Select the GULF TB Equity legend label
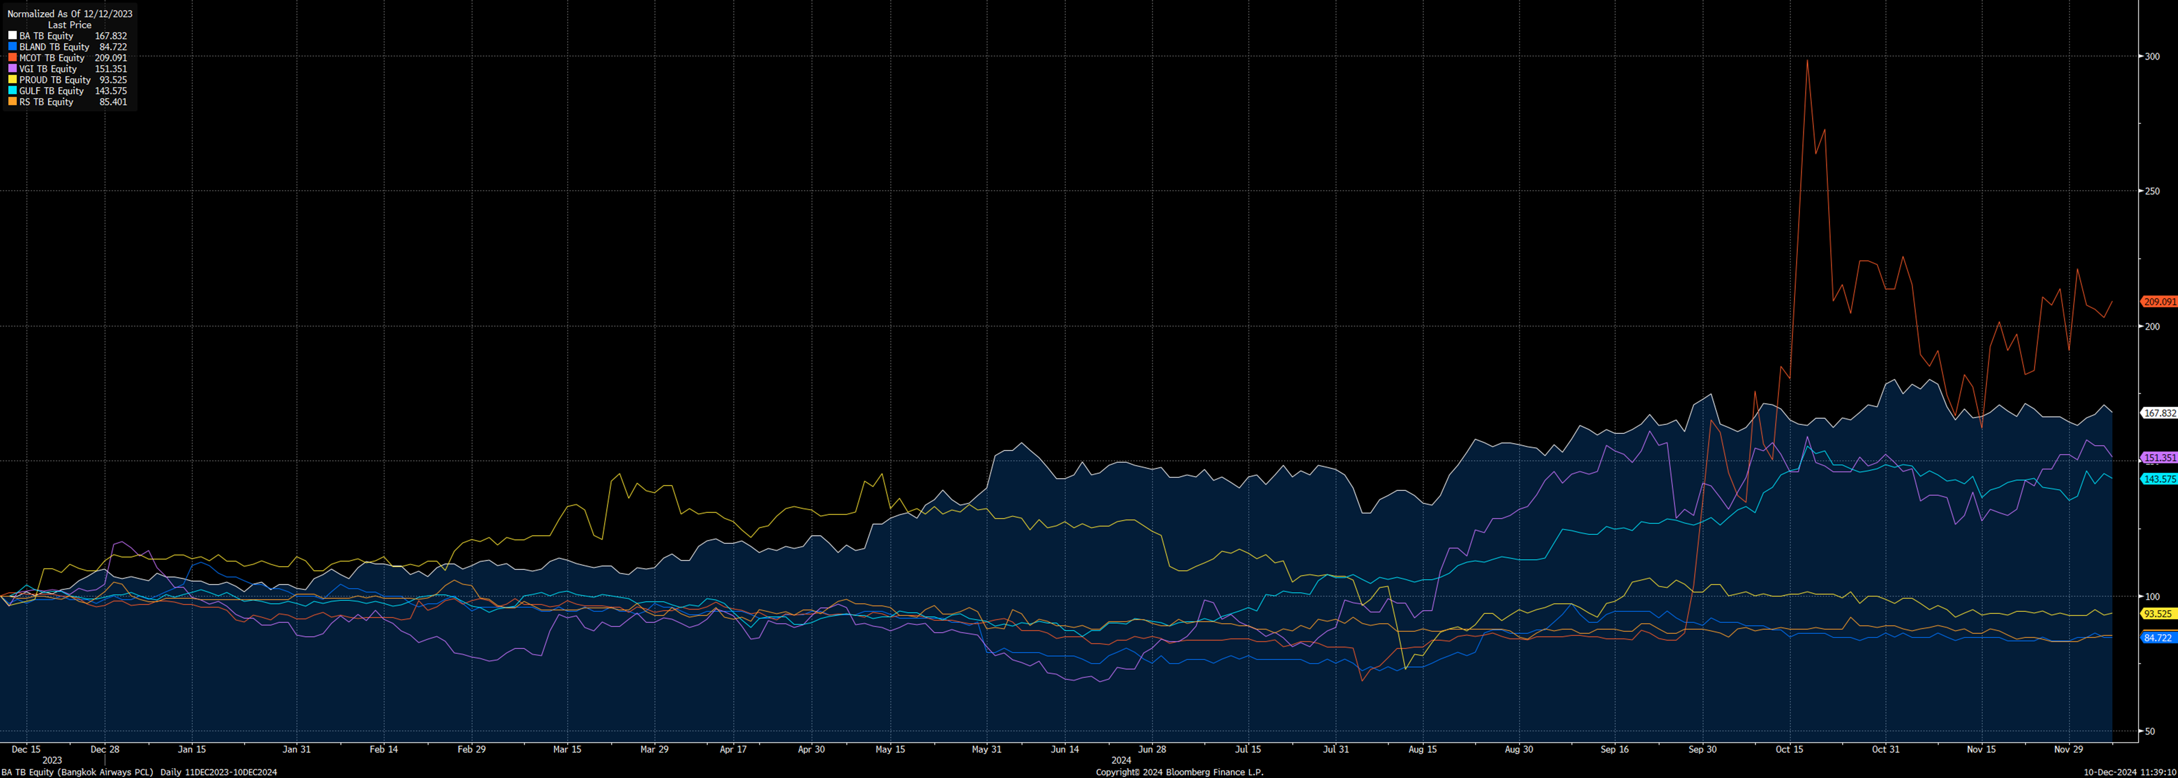Viewport: 2178px width, 778px height. tap(52, 91)
